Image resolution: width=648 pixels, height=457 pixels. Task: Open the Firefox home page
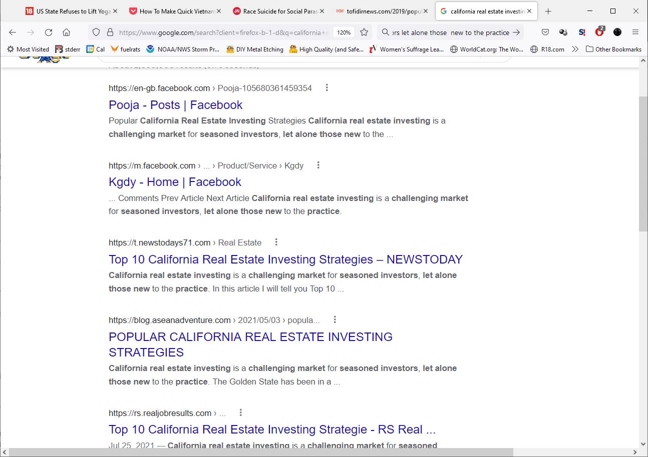pos(66,32)
